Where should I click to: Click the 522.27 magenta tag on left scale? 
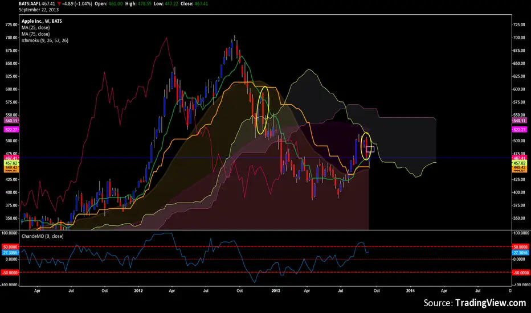tap(11, 130)
